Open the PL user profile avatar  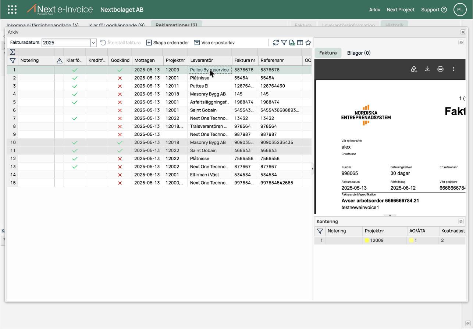pyautogui.click(x=460, y=10)
